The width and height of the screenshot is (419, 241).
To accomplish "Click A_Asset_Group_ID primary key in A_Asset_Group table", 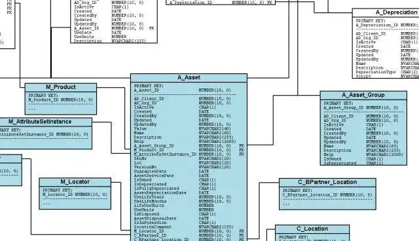I will 361,108.
